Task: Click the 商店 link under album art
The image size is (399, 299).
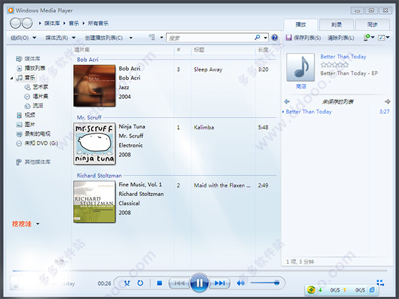Action: 301,86
